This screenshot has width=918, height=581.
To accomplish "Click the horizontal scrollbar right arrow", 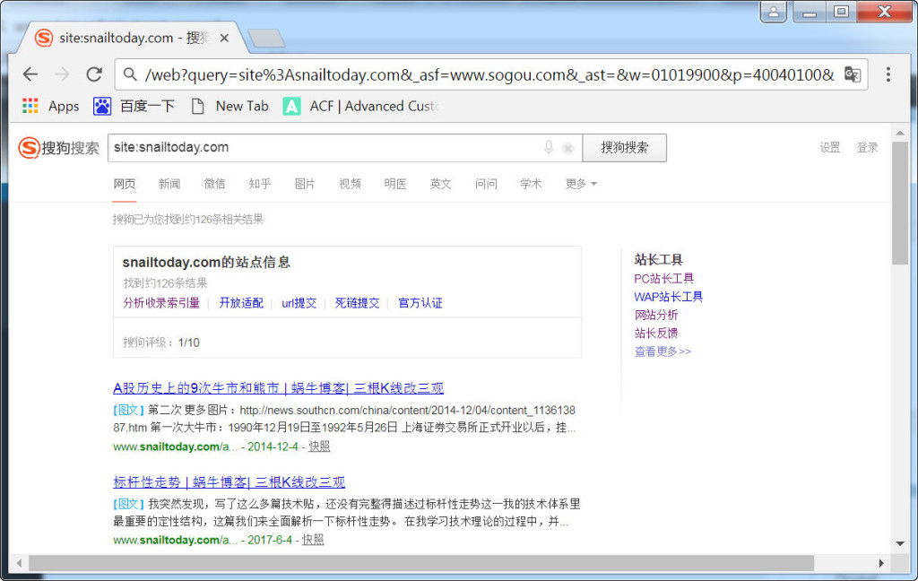I will 881,563.
